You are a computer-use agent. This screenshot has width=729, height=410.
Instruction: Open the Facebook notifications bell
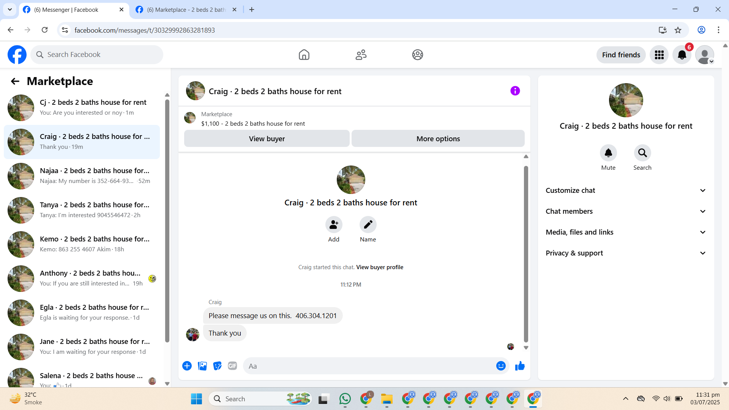coord(682,55)
